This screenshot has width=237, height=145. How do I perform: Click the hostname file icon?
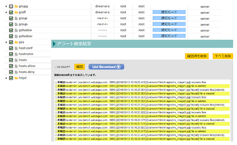click(16, 54)
